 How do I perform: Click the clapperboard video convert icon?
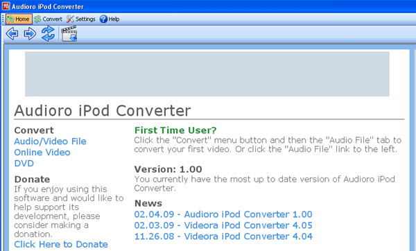pyautogui.click(x=69, y=34)
